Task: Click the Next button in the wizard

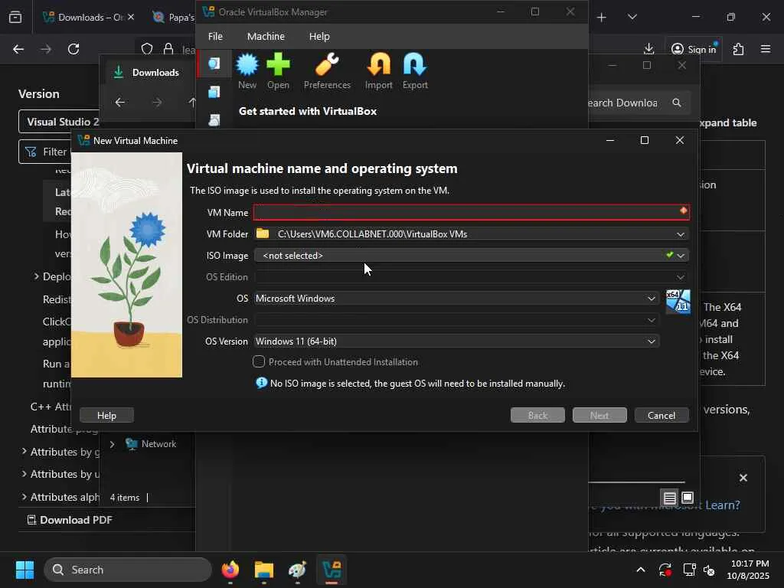Action: (x=599, y=415)
